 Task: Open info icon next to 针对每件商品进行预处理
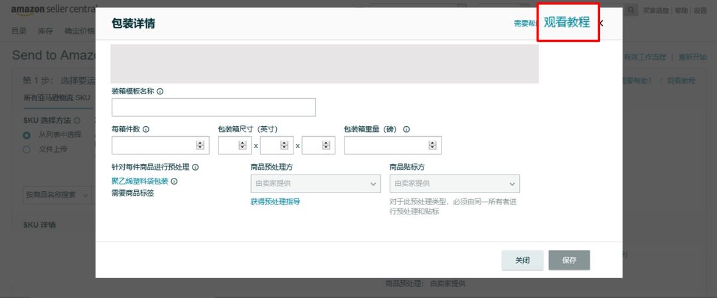(195, 167)
